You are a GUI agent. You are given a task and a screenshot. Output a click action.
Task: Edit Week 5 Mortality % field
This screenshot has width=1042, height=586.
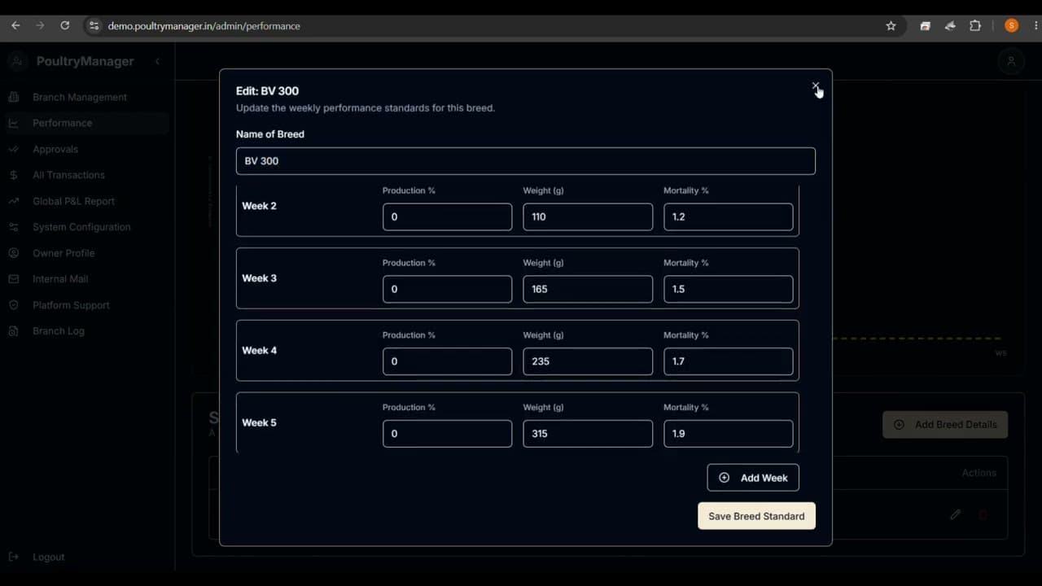(x=728, y=434)
